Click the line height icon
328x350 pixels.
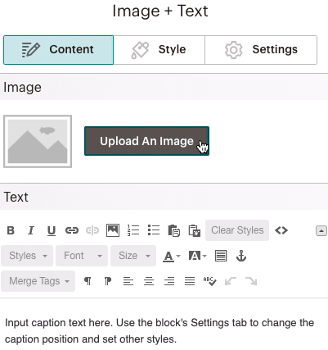click(x=221, y=256)
